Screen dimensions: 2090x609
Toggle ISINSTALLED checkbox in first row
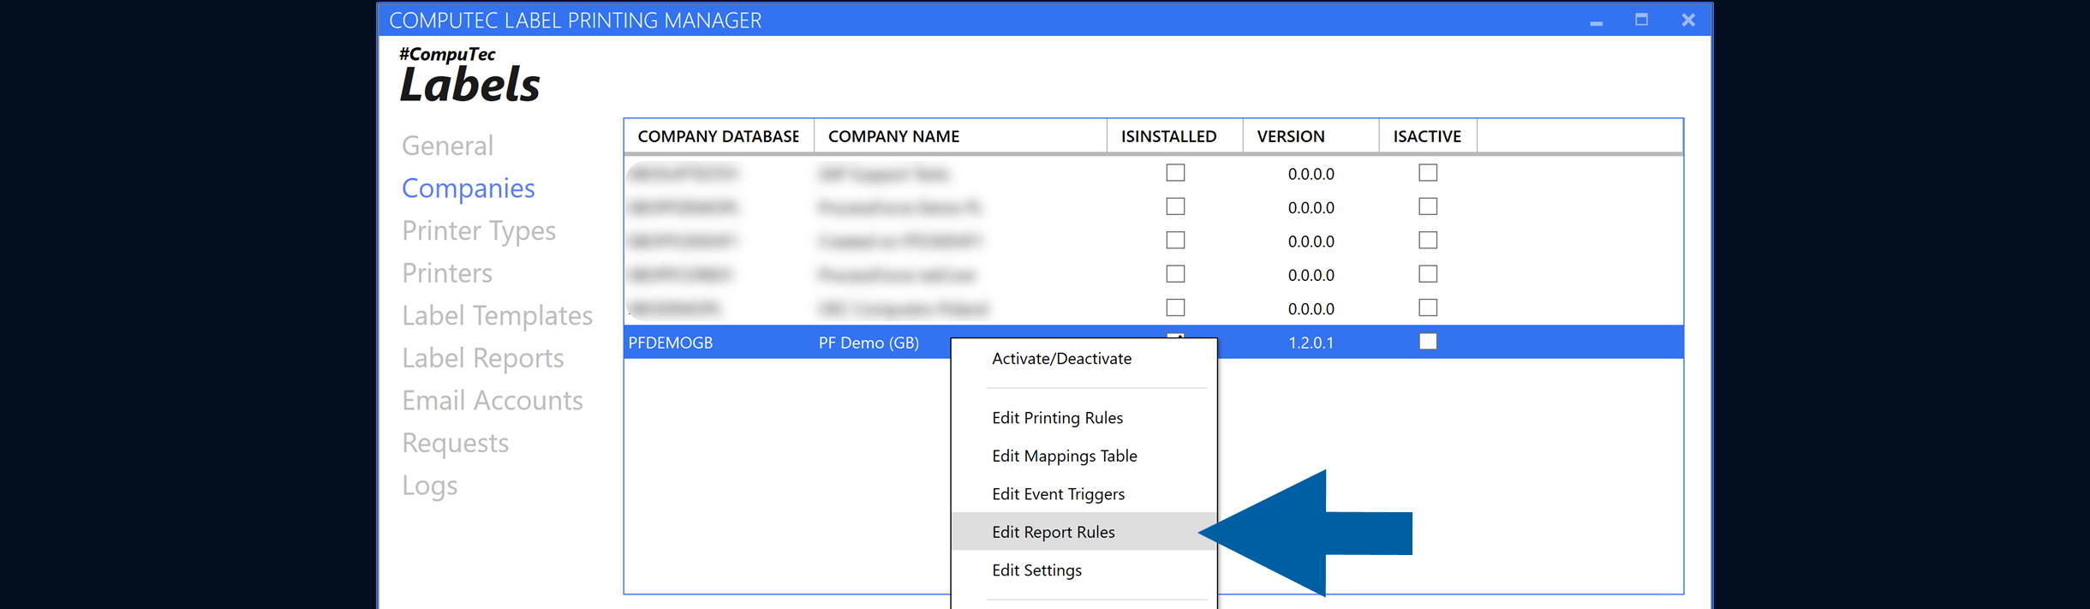1175,173
